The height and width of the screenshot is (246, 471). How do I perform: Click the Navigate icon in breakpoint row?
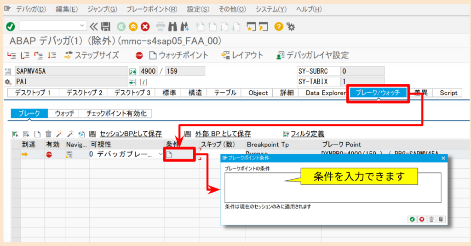pos(69,155)
